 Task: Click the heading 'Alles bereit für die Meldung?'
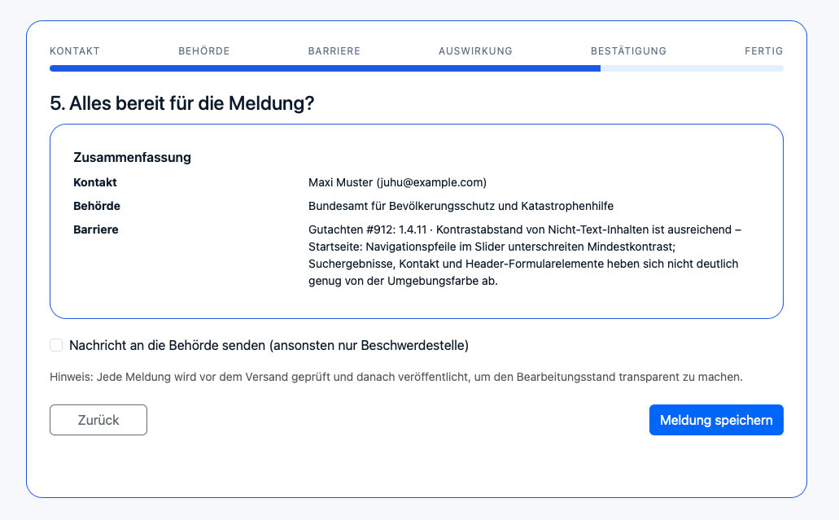[182, 103]
